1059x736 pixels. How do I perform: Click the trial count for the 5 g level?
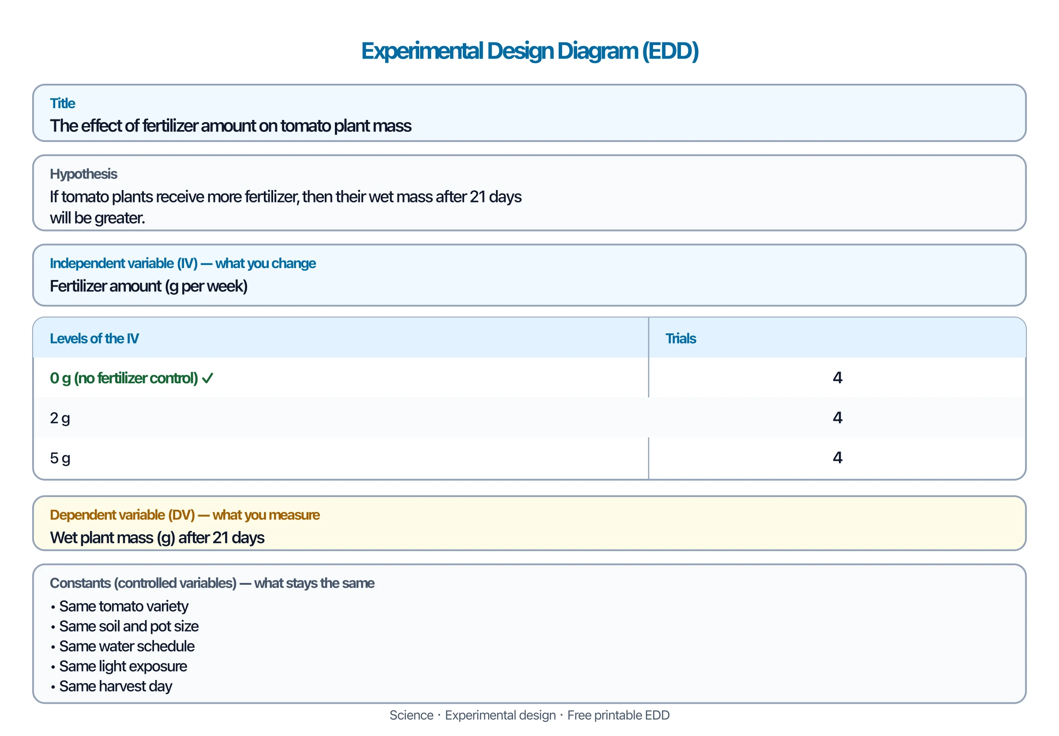click(837, 458)
